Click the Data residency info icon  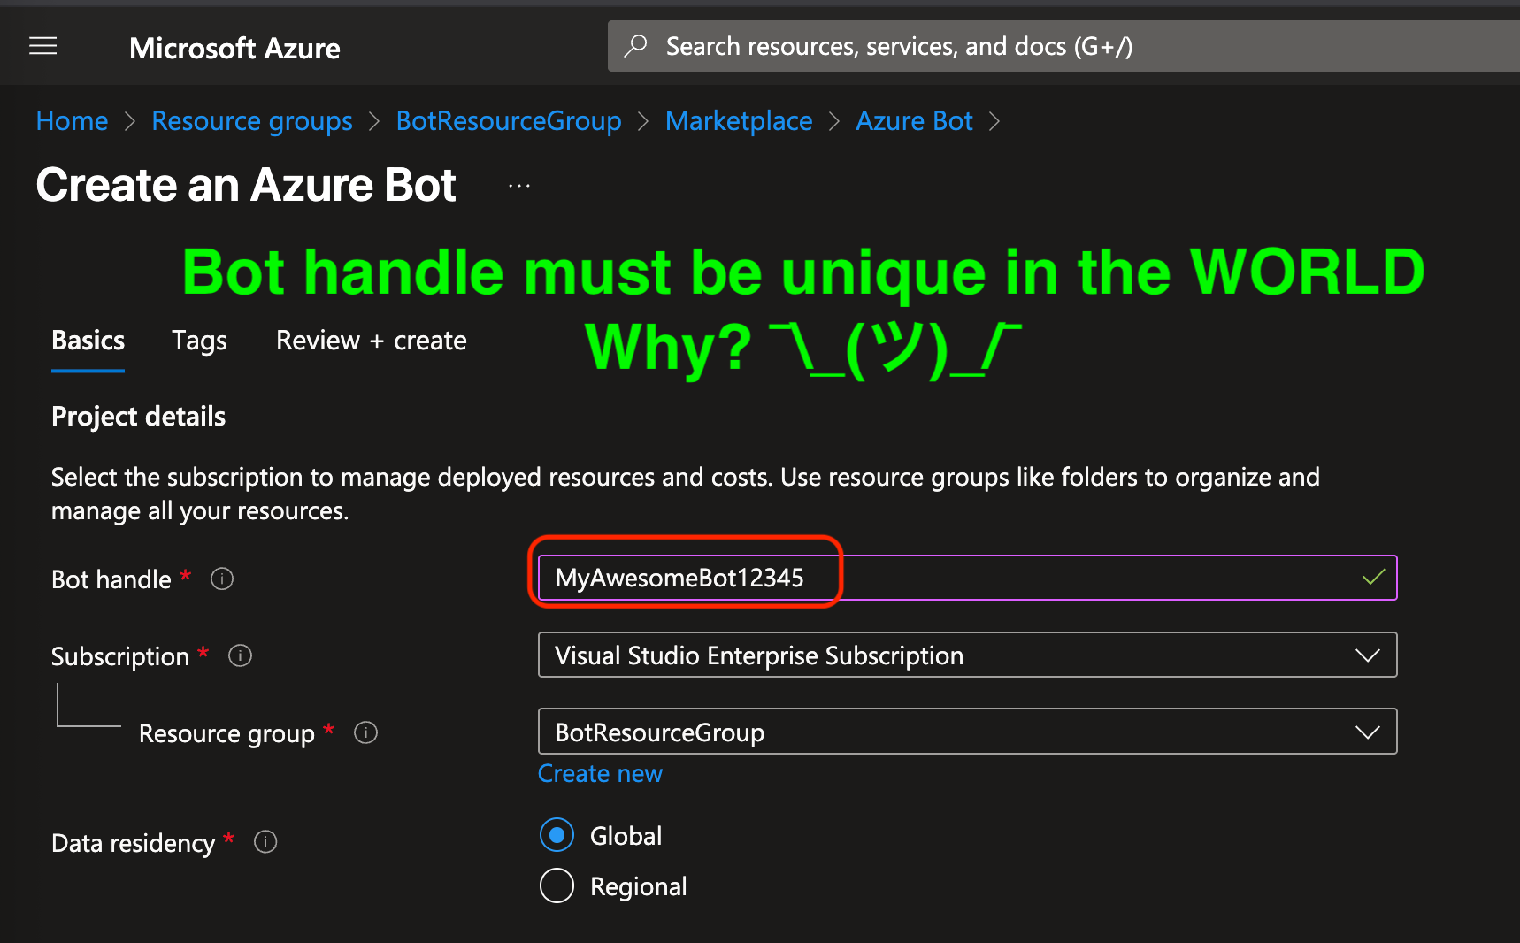click(x=265, y=841)
